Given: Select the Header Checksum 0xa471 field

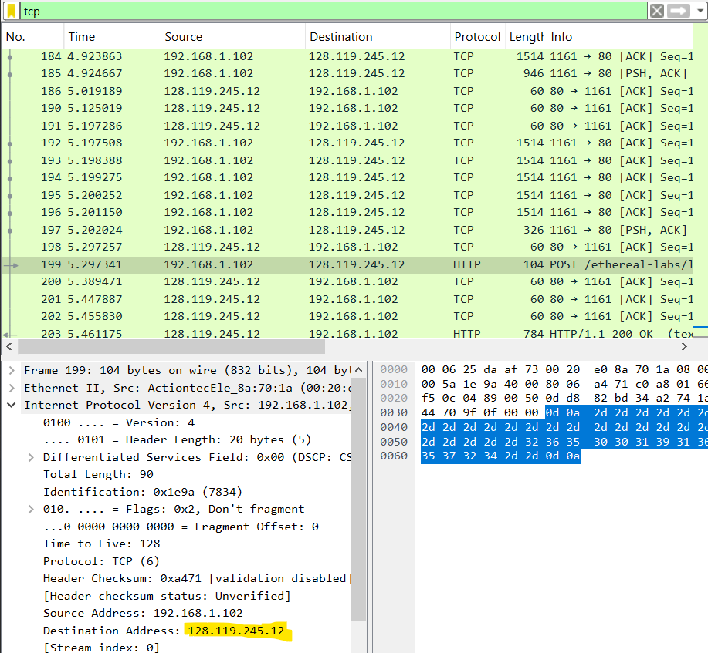Looking at the screenshot, I should (197, 578).
